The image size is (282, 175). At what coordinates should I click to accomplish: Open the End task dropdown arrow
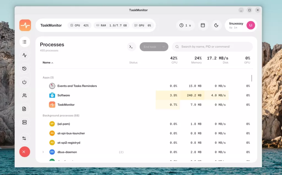click(164, 47)
